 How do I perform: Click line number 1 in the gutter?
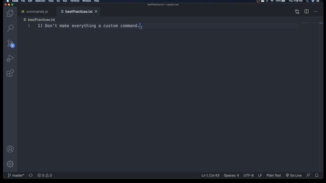pyautogui.click(x=29, y=26)
